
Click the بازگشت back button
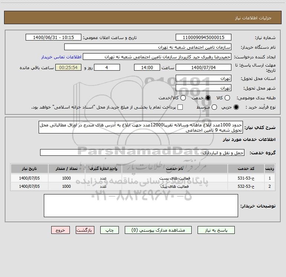pos(85,230)
